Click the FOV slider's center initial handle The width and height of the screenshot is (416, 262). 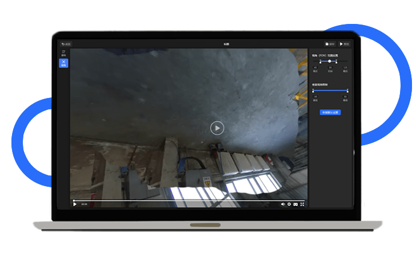pos(330,61)
